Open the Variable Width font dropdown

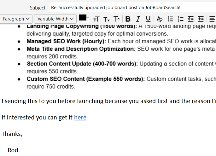[x=55, y=19]
